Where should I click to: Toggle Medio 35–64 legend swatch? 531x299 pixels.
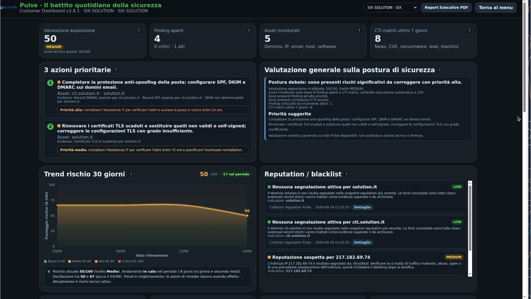pos(70,261)
